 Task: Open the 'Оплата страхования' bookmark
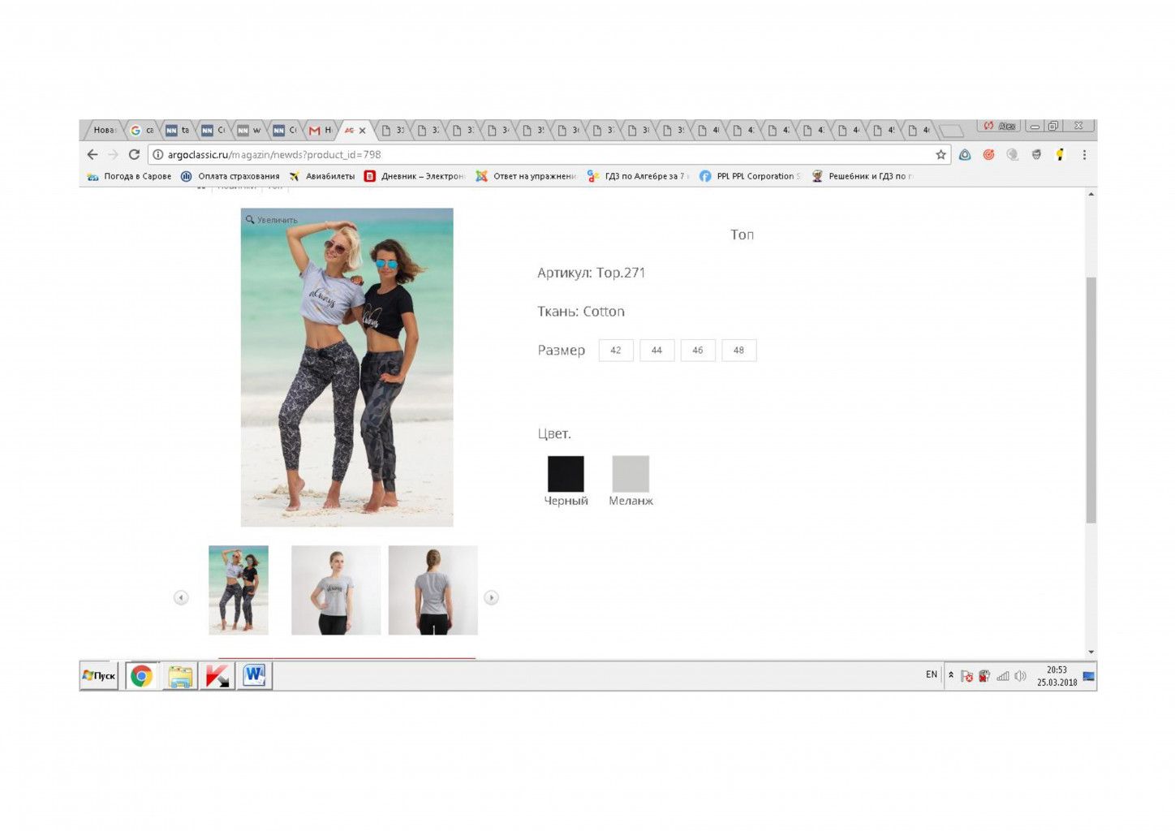click(x=230, y=176)
